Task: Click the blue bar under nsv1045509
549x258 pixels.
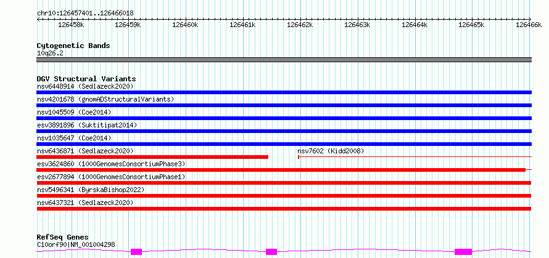Action: 284,118
